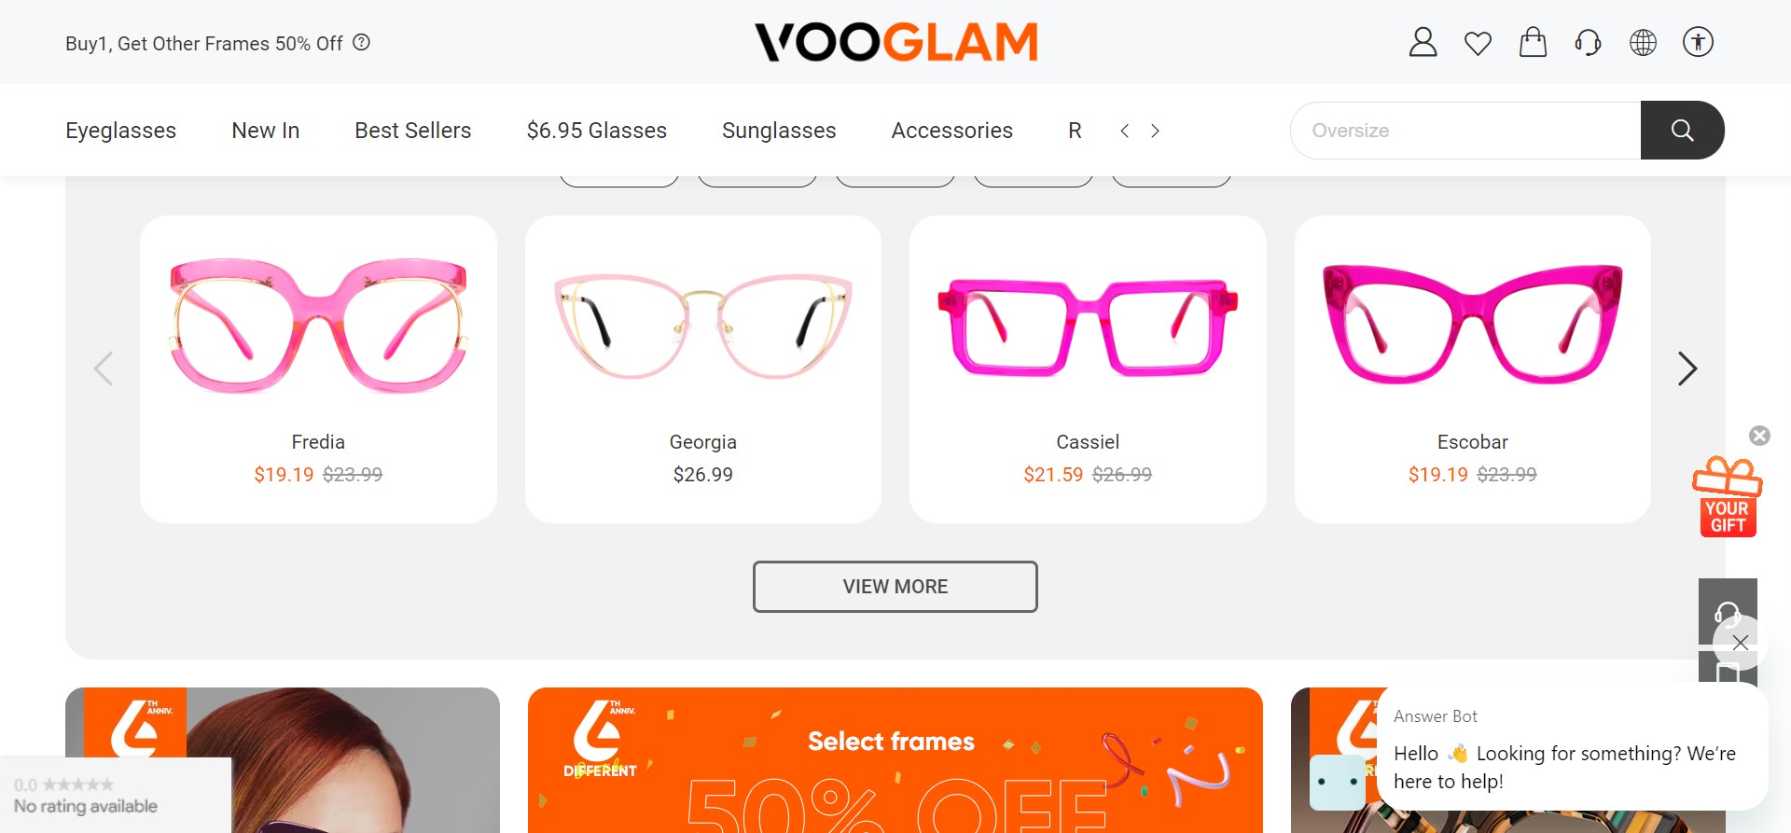This screenshot has width=1791, height=833.
Task: Show previous nav categories with left chevron
Action: (x=1125, y=131)
